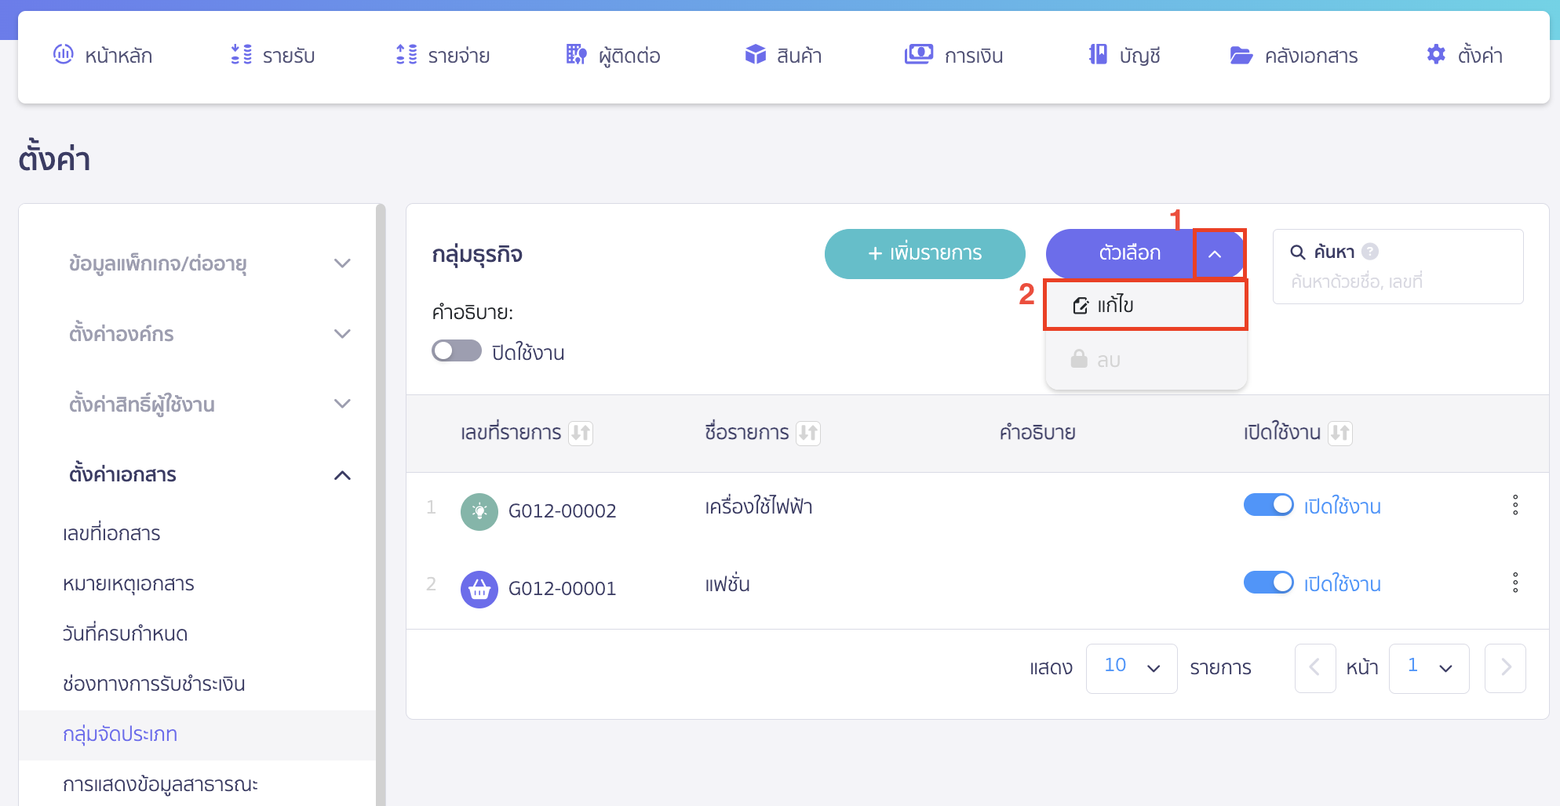Open สินค้า products via the box icon
Image resolution: width=1560 pixels, height=806 pixels.
point(755,55)
